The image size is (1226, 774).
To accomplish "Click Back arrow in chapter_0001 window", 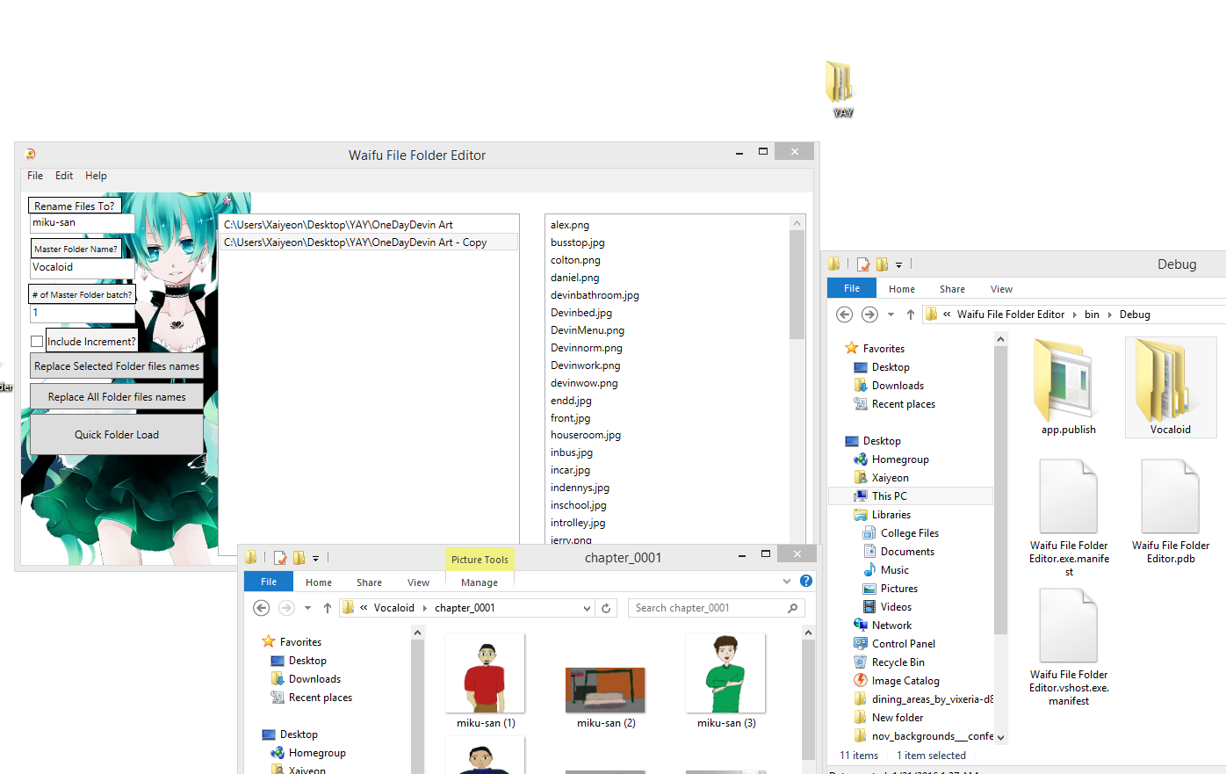I will 261,608.
